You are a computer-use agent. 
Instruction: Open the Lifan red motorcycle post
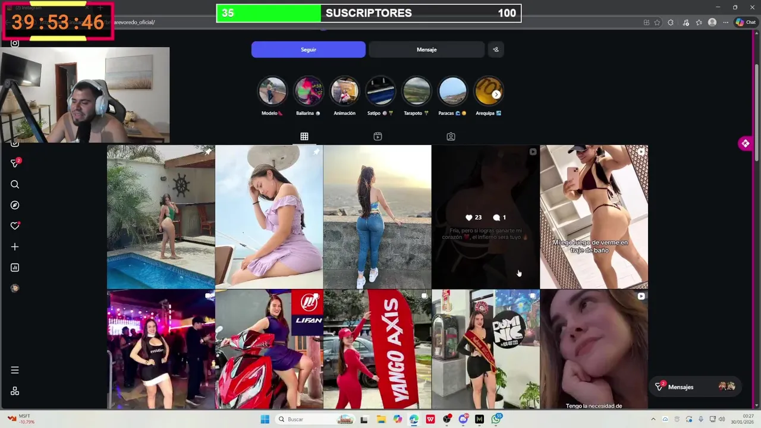pyautogui.click(x=269, y=350)
